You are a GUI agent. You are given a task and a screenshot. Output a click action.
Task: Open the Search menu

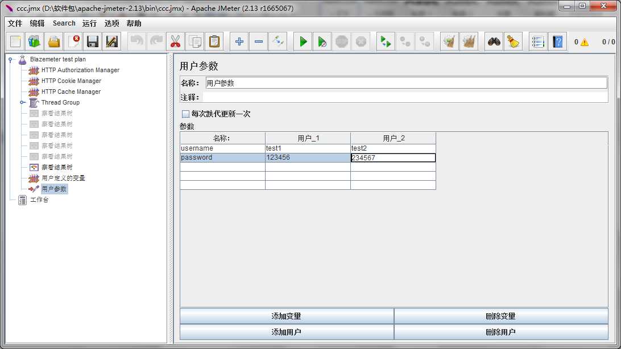[64, 23]
